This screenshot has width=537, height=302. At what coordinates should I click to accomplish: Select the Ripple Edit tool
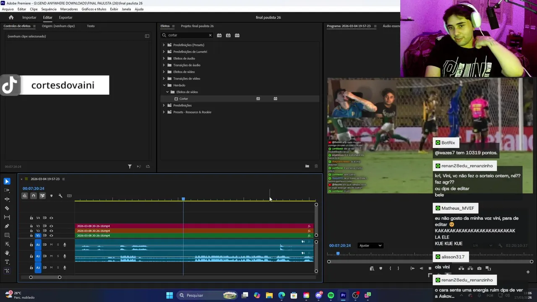click(x=7, y=199)
